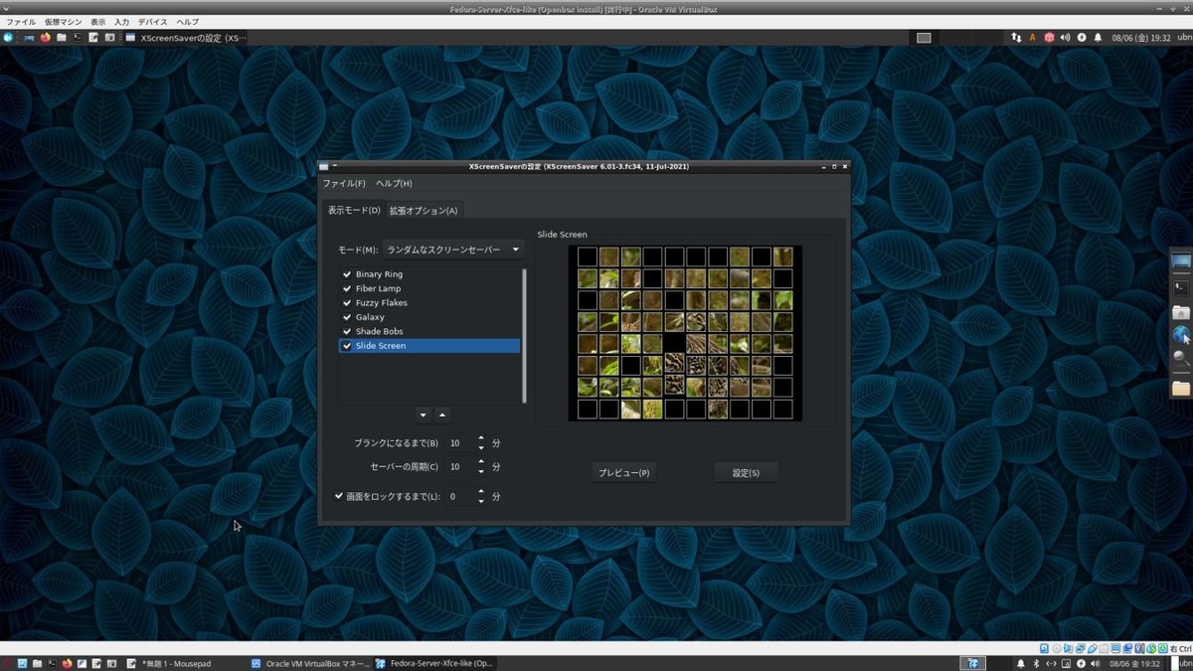Open the ヘルプ menu in XScreenSaver
Screen dimensions: 1193x671
point(395,183)
